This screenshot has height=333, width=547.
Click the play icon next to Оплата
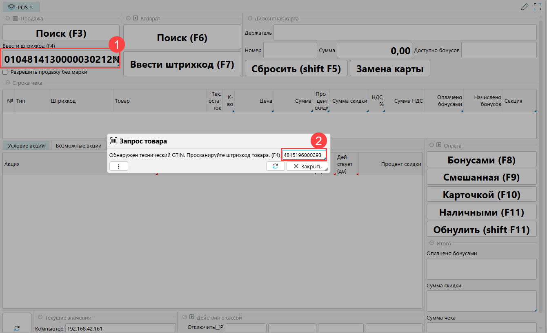pyautogui.click(x=439, y=145)
